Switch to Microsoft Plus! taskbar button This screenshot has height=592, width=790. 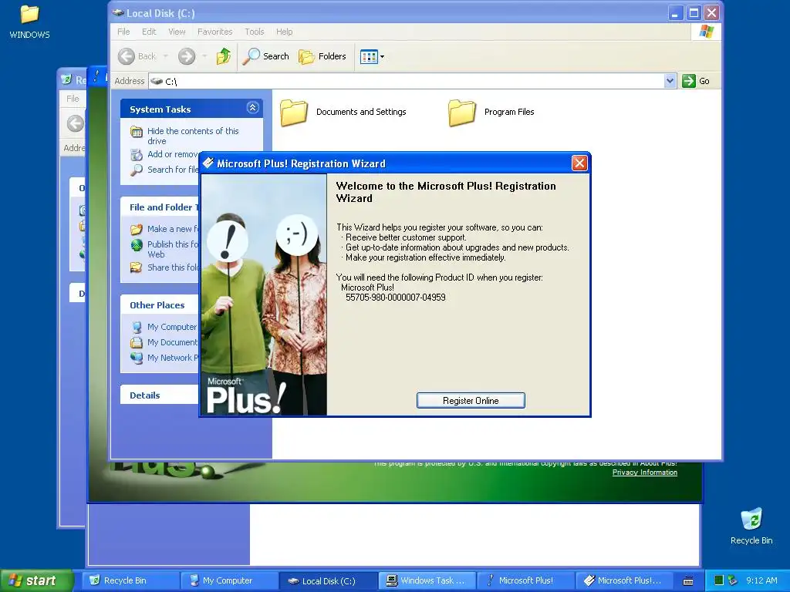click(x=525, y=580)
